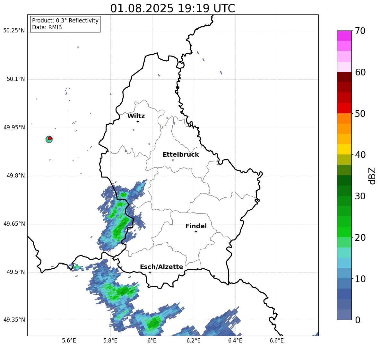Click the 40 tick on the colorbar

(x=360, y=155)
